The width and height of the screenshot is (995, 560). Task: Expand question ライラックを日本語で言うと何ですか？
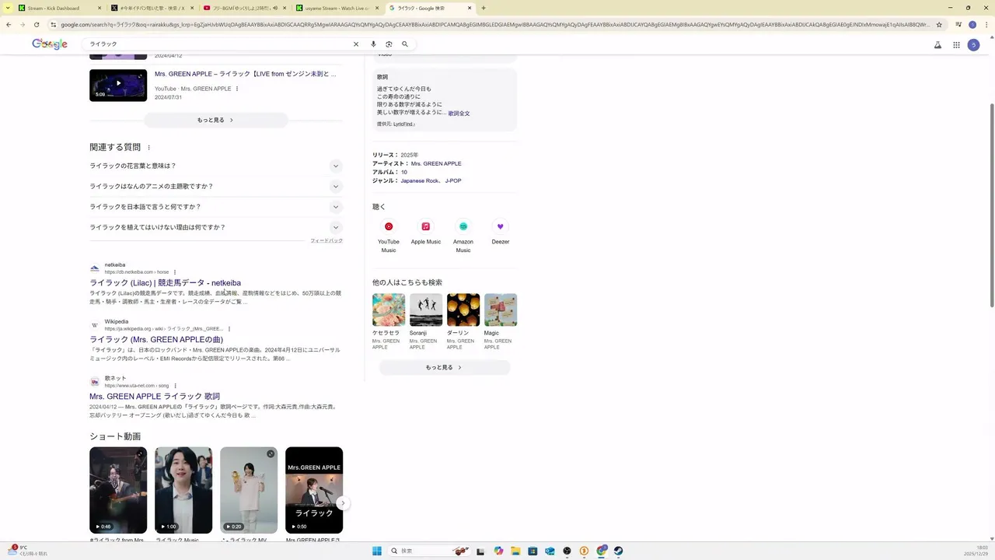click(216, 207)
